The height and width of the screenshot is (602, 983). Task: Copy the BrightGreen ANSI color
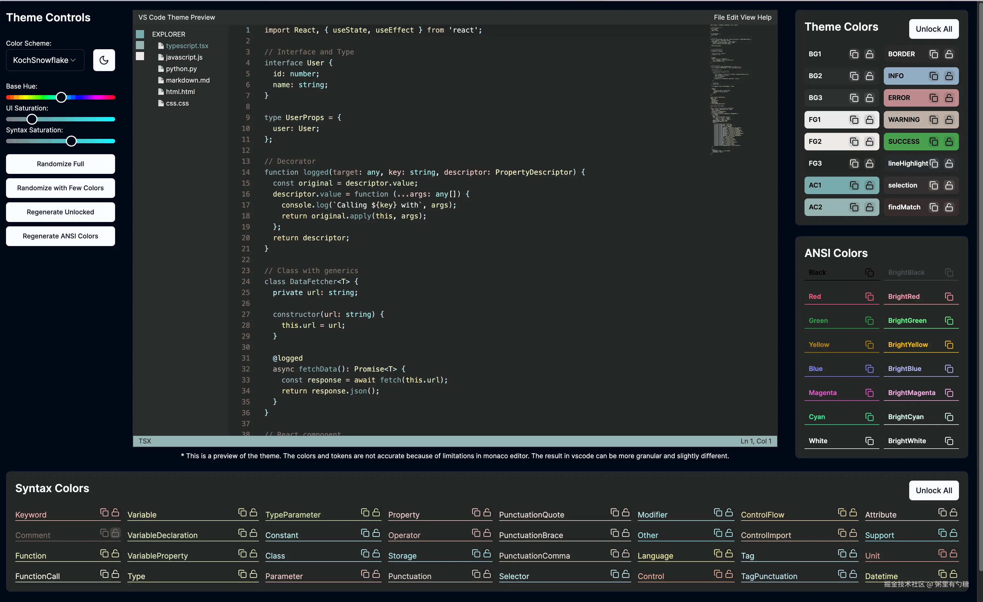[x=949, y=321]
